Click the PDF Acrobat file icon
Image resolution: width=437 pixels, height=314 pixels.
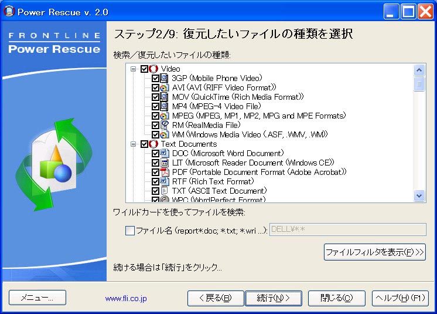click(x=165, y=172)
